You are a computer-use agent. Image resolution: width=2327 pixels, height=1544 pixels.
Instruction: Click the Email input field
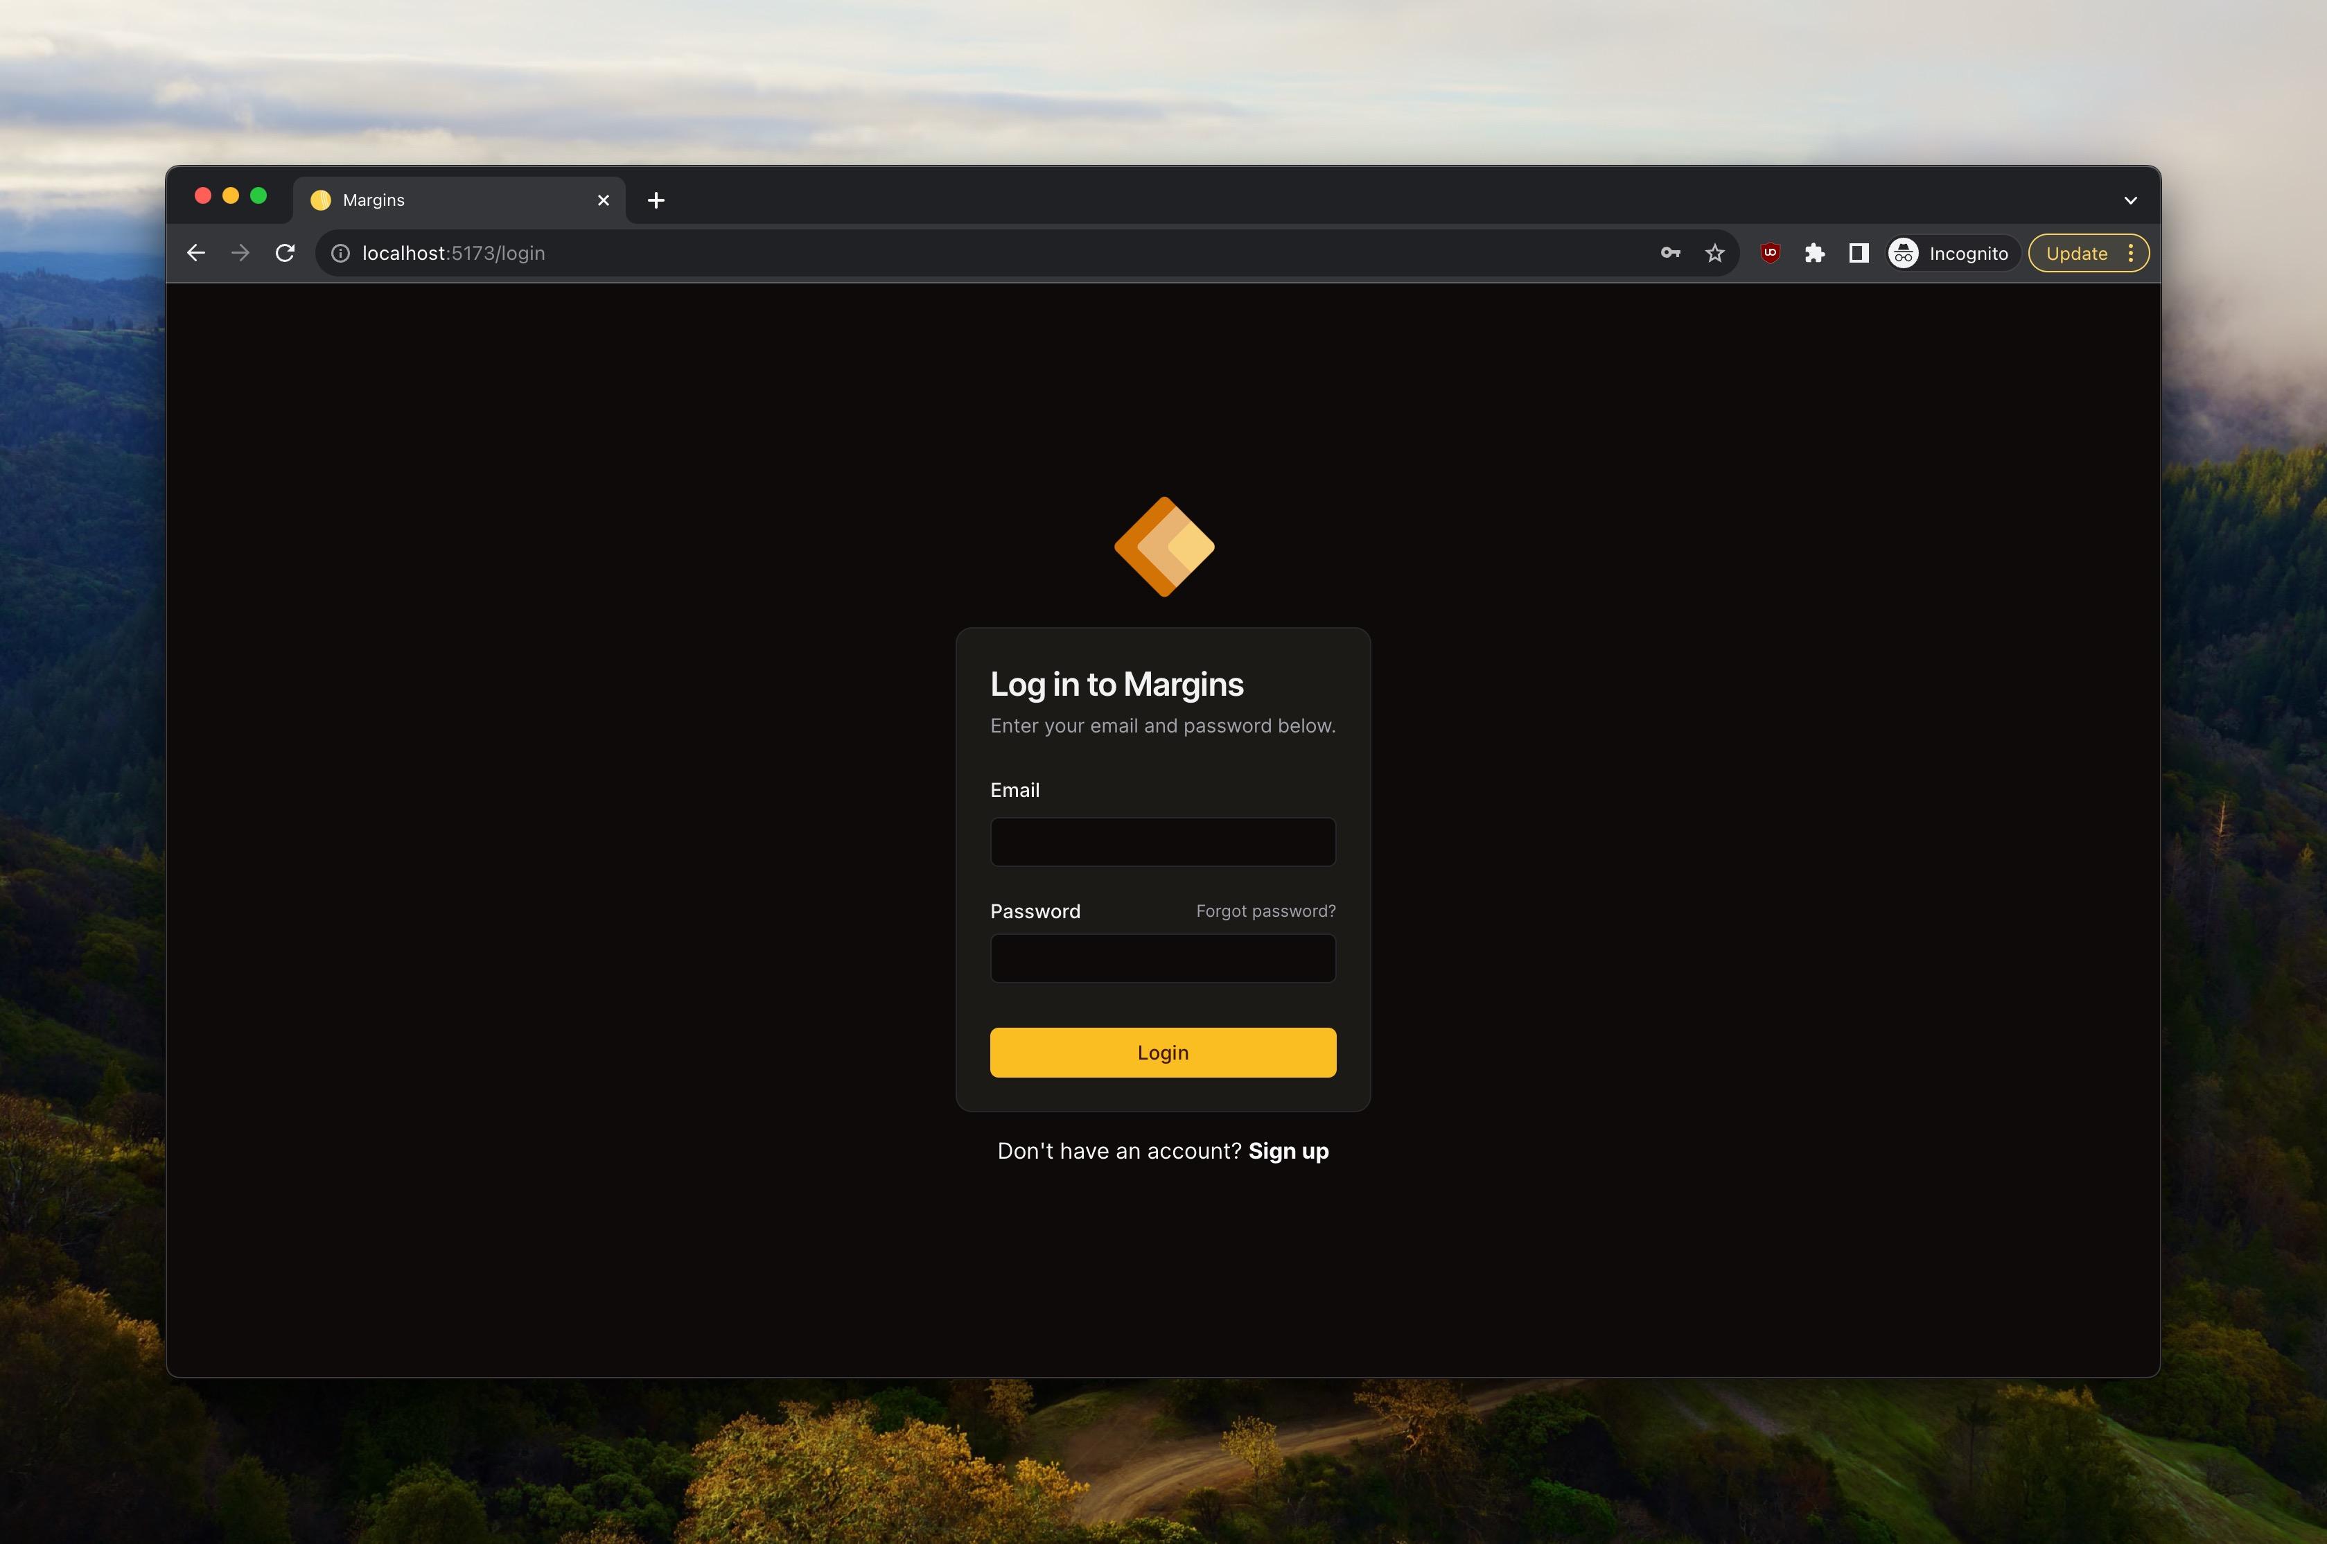pyautogui.click(x=1163, y=841)
